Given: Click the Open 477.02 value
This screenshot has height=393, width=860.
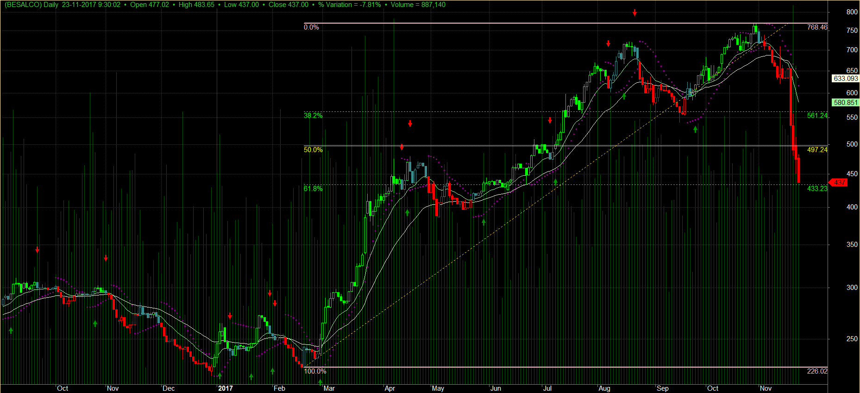Looking at the screenshot, I should (150, 5).
